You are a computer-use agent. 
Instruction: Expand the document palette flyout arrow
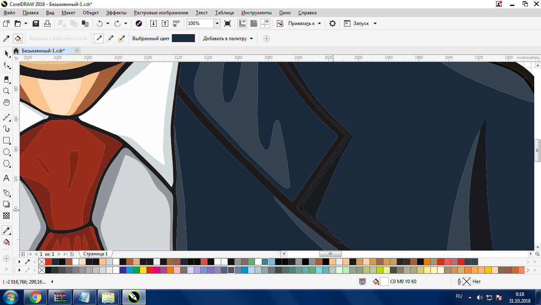click(20, 262)
